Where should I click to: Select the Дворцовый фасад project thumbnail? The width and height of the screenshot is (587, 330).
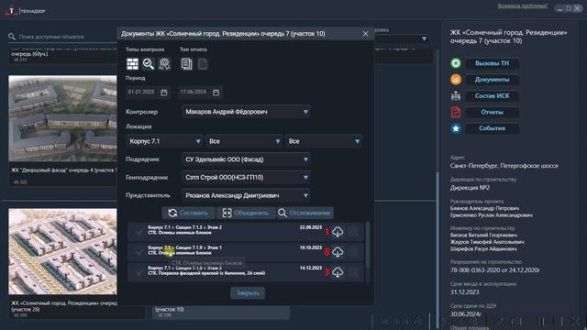coord(62,118)
